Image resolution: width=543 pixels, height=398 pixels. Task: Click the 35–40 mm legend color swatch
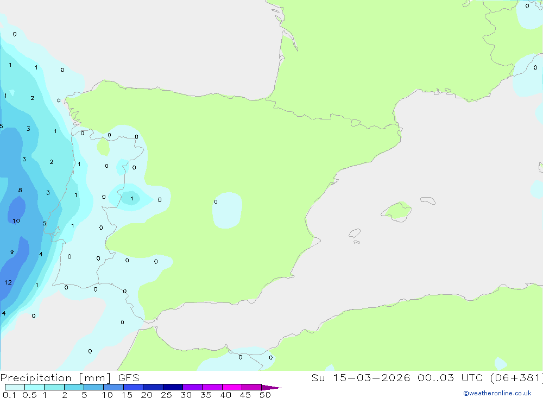coord(212,387)
